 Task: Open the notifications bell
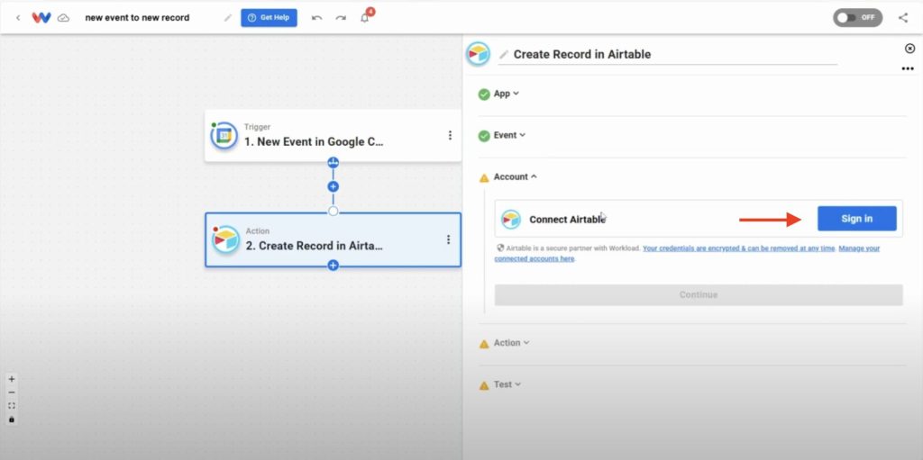[365, 18]
